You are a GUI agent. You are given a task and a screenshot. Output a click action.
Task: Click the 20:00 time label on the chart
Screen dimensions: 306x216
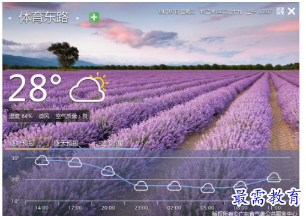coord(108,208)
